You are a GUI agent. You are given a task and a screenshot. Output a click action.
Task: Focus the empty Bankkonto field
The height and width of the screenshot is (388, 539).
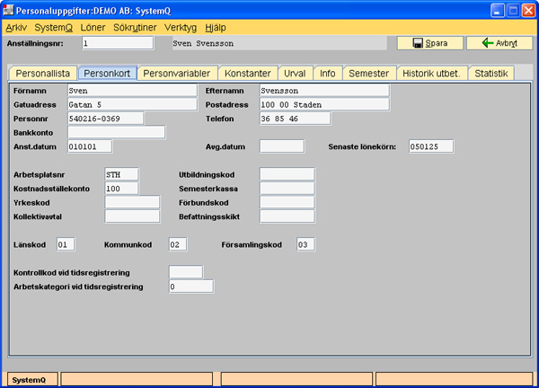(x=116, y=133)
